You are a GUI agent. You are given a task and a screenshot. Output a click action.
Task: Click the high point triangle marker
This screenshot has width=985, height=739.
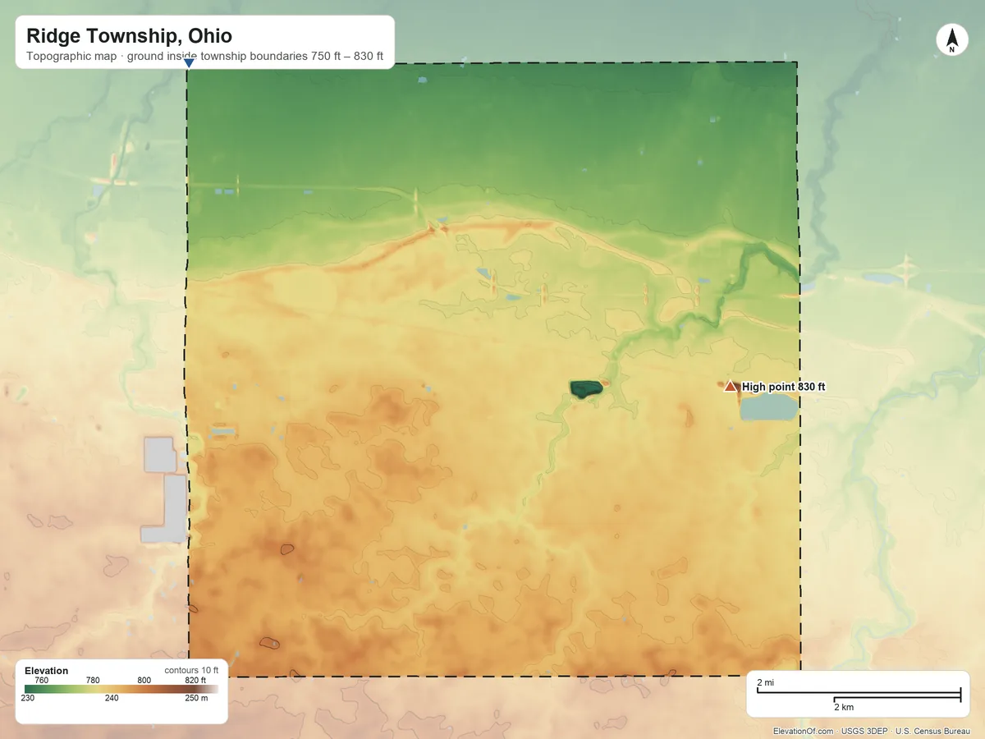[x=730, y=386]
